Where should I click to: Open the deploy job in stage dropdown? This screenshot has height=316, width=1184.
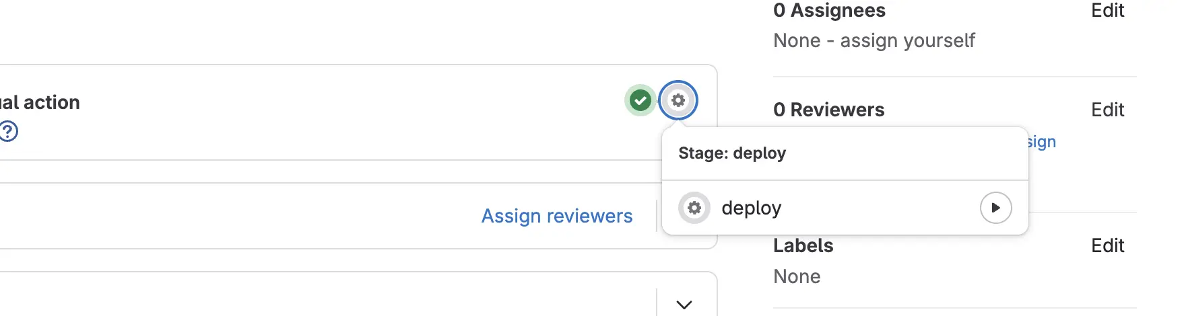pyautogui.click(x=751, y=208)
